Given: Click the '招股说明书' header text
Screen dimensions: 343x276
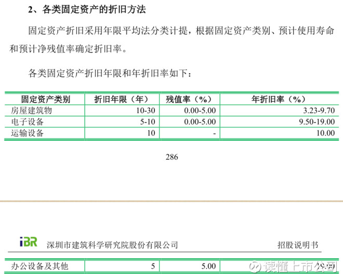Looking at the screenshot, I should pyautogui.click(x=298, y=245).
